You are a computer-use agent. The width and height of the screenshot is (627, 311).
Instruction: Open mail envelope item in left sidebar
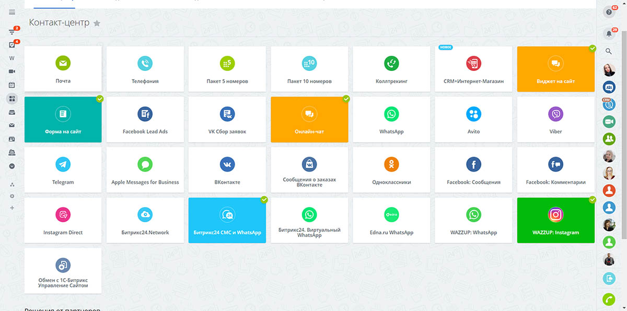coord(12,125)
